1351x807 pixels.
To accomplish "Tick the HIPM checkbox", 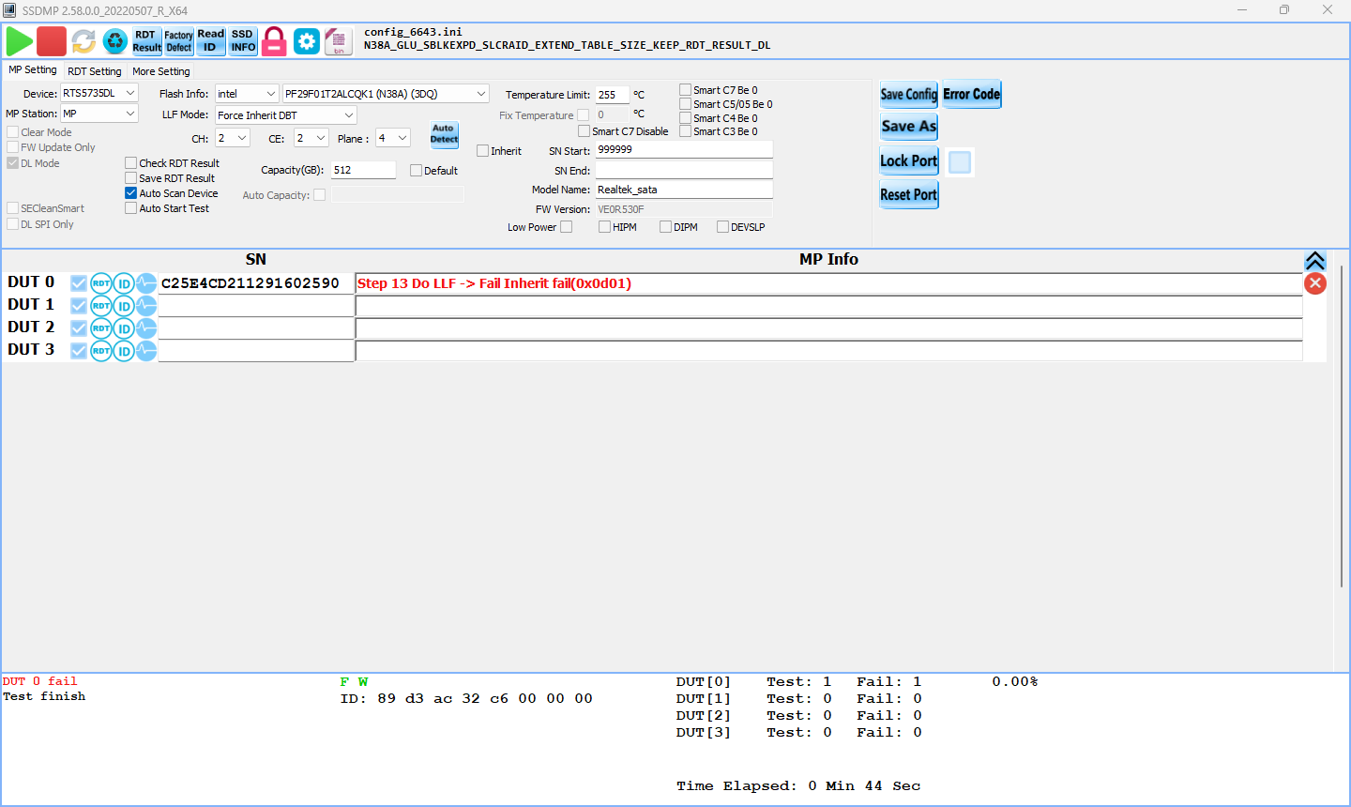I will tap(605, 227).
